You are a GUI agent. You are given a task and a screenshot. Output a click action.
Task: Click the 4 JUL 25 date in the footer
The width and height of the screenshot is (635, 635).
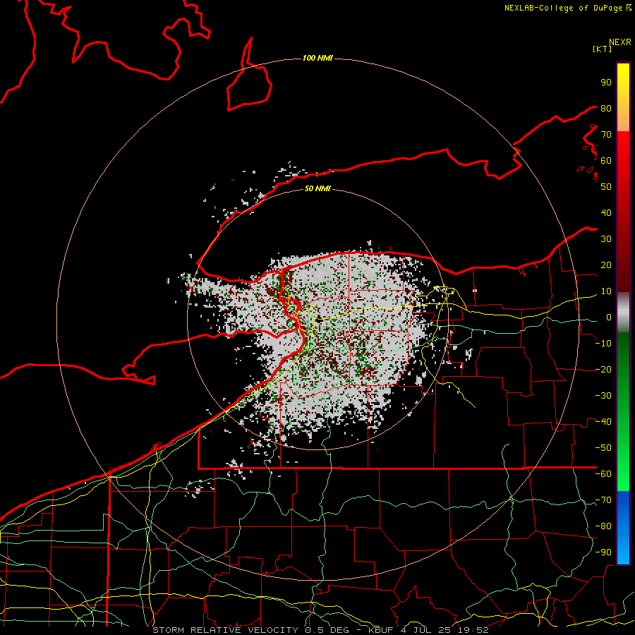point(426,630)
